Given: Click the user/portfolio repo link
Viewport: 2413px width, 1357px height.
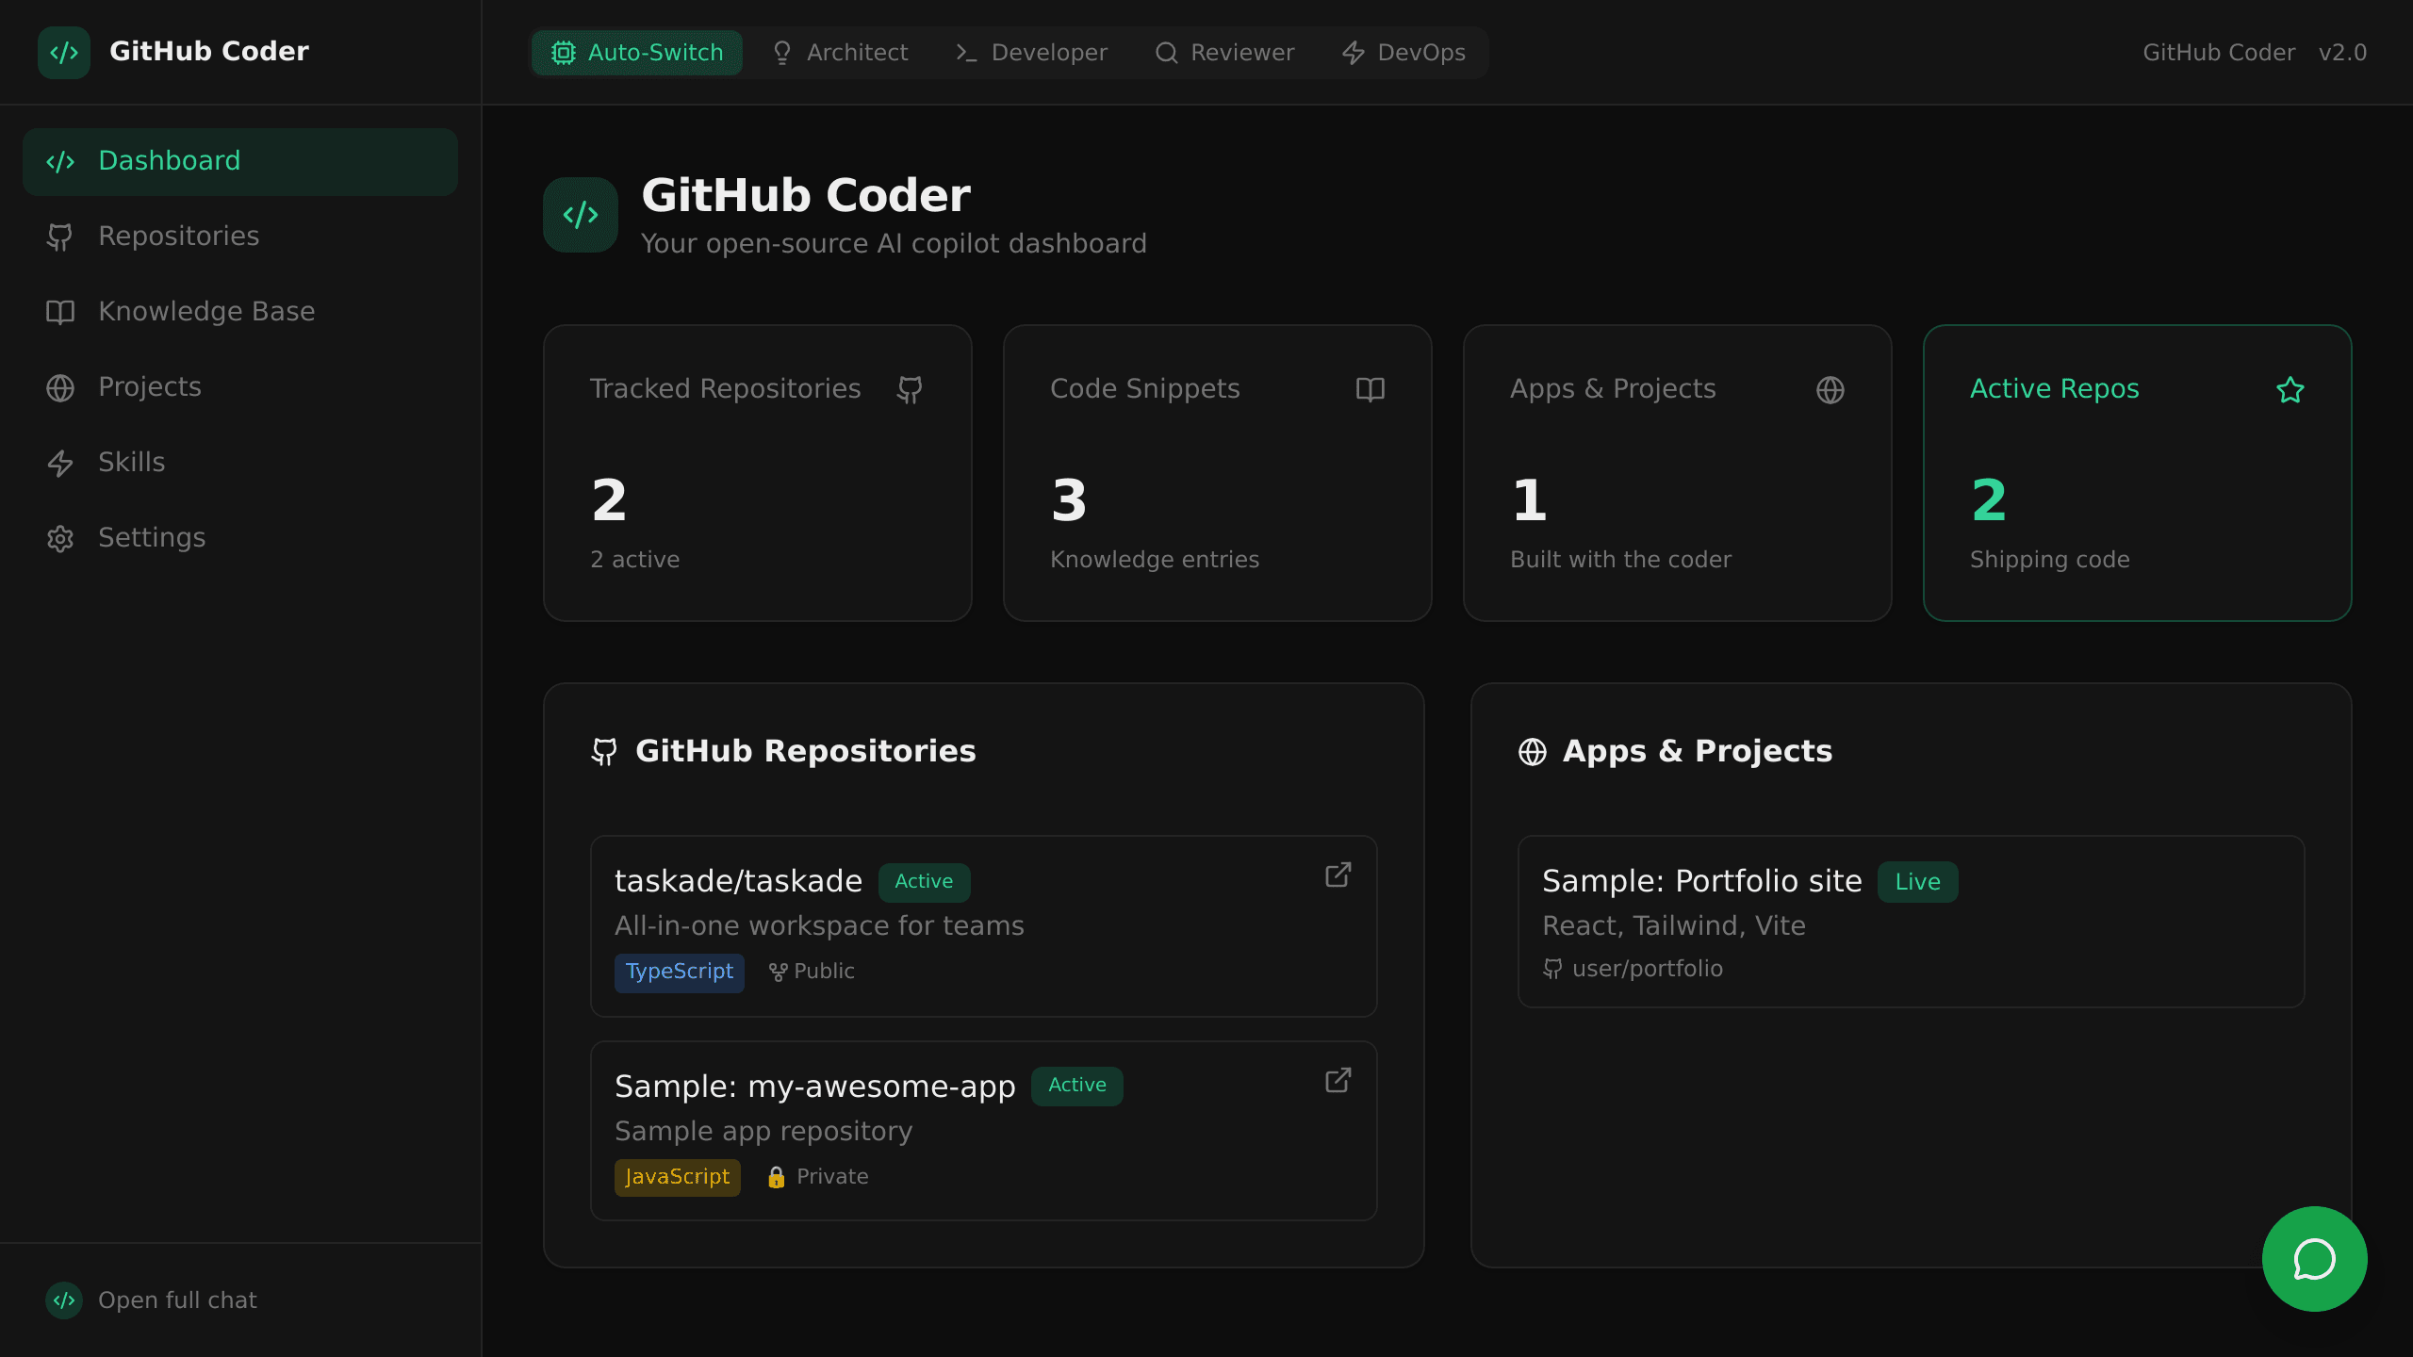Looking at the screenshot, I should pos(1648,969).
